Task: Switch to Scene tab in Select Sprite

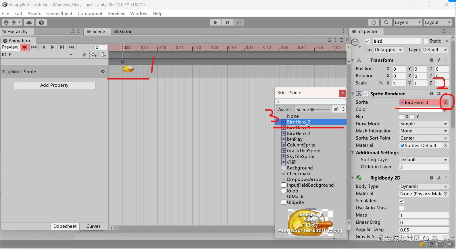Action: (303, 109)
